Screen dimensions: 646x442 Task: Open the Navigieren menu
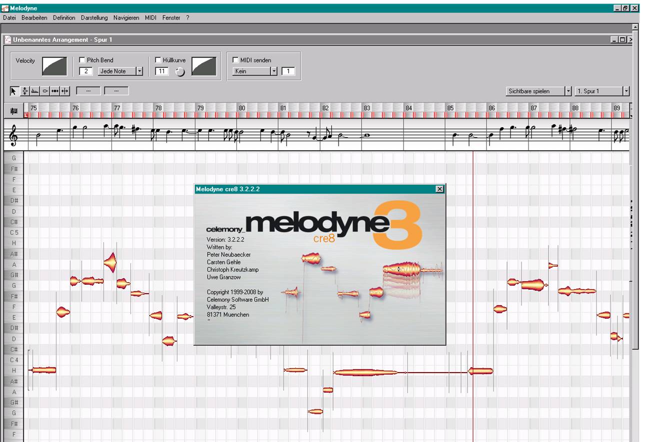(126, 17)
